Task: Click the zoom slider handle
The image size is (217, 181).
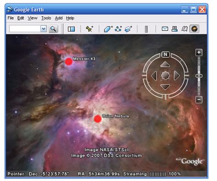Action: 199,76
